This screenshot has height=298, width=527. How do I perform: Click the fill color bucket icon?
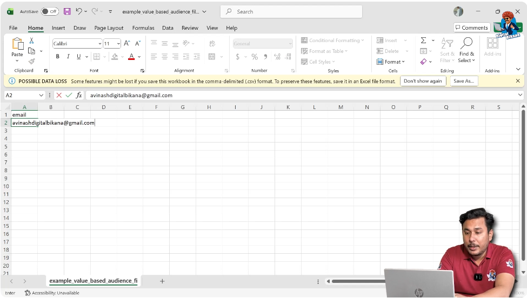(x=115, y=56)
